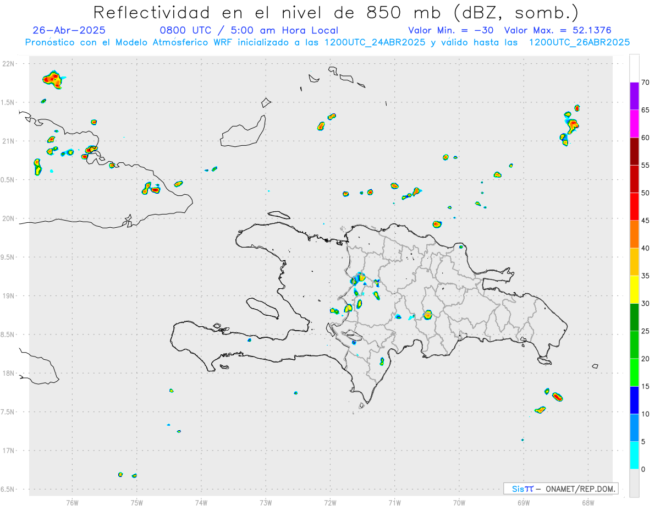This screenshot has height=510, width=660.
Task: Click the dark red 55–60 dBZ colorbar segment
Action: point(634,151)
